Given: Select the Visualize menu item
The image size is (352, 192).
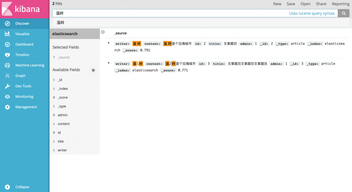Looking at the screenshot, I should coord(22,34).
